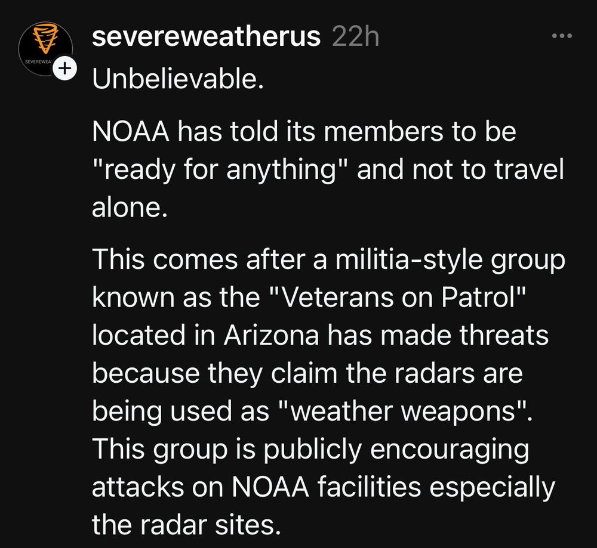Click the word "Unbelievable." in the post

pos(178,79)
